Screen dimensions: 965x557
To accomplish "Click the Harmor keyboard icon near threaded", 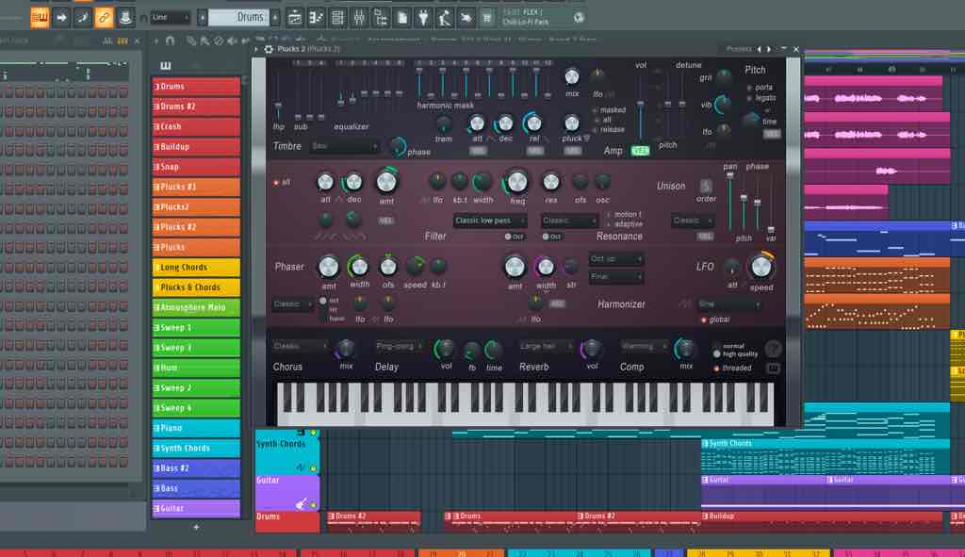I will point(774,369).
